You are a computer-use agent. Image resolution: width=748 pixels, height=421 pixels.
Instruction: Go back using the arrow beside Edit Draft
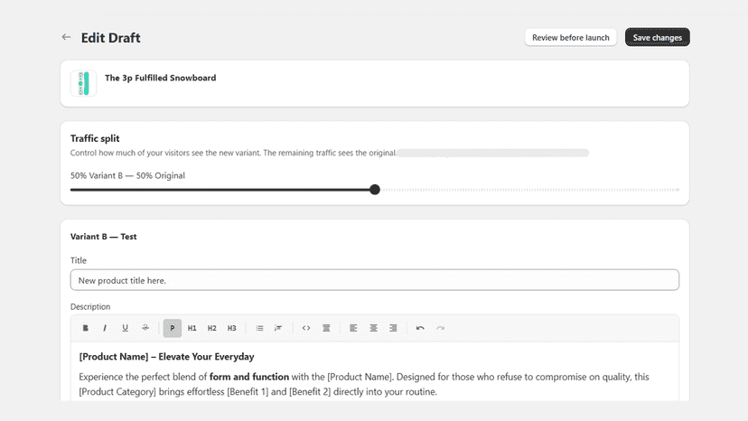click(x=66, y=37)
